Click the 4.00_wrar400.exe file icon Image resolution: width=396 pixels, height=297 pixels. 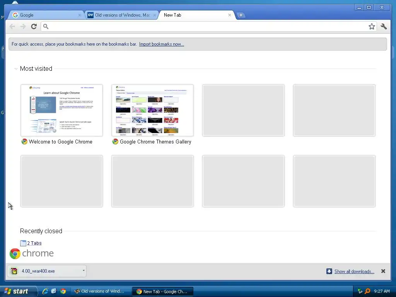pyautogui.click(x=14, y=271)
